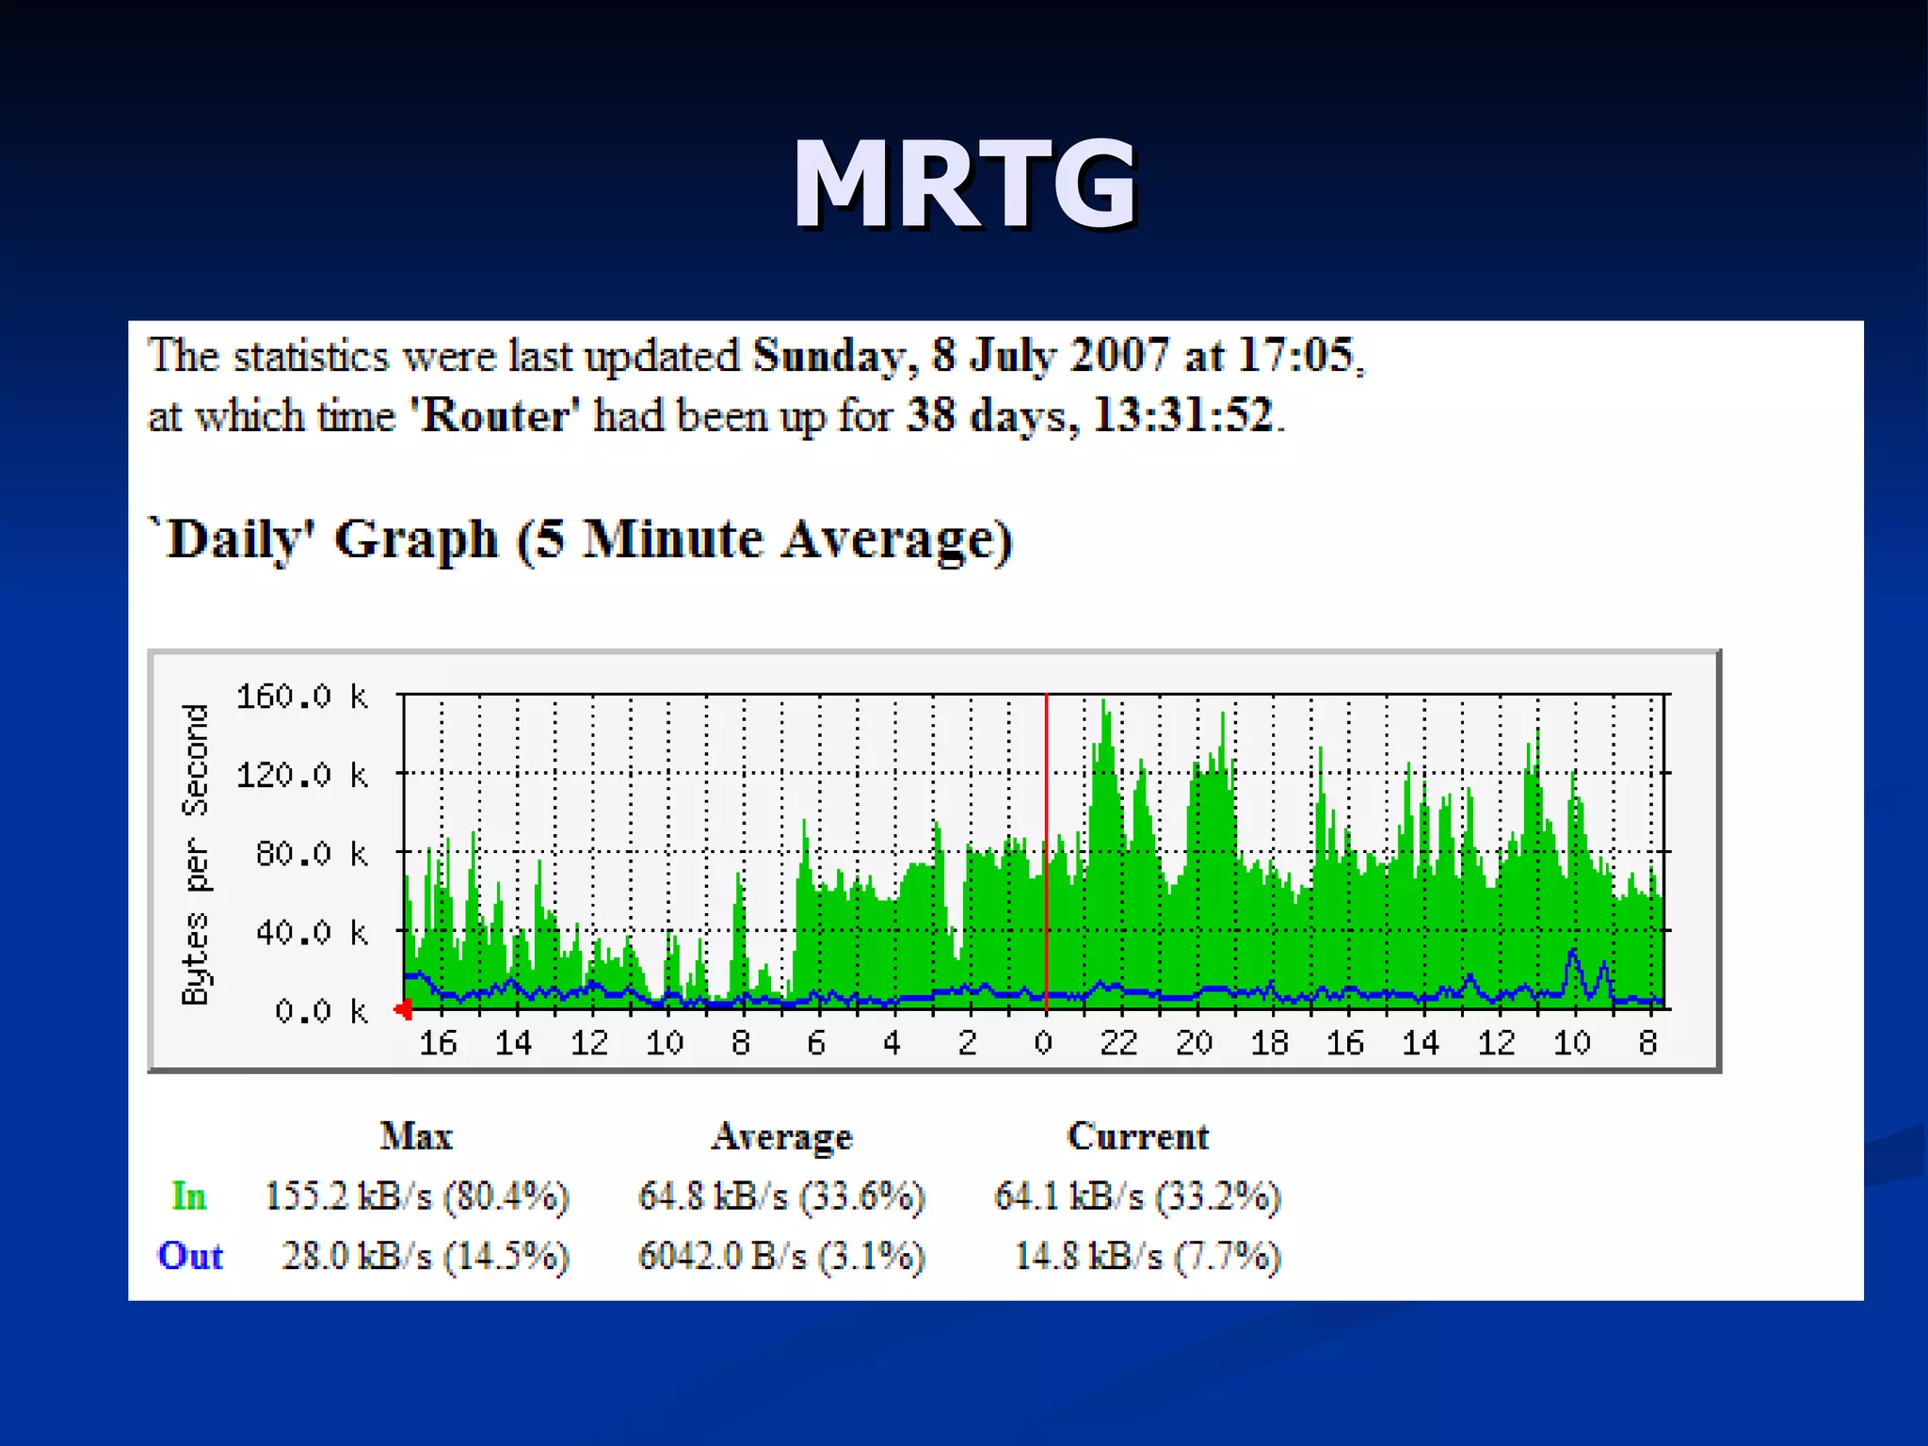Screen dimensions: 1928x1446
Task: Click the hour label 18 on x-axis
Action: [1269, 1043]
